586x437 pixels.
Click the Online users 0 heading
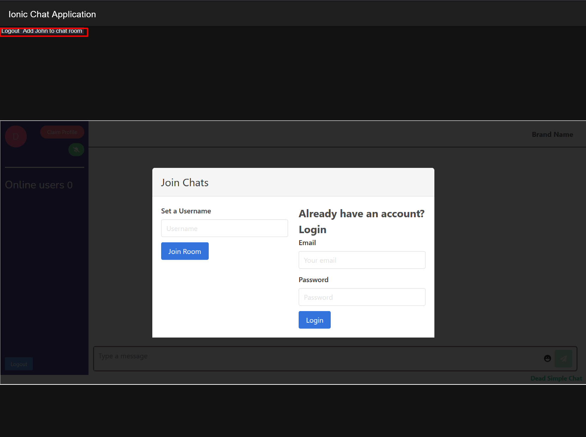click(x=39, y=185)
